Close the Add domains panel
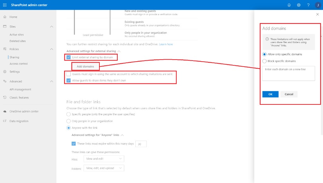This screenshot has width=323, height=183. coord(317,15)
